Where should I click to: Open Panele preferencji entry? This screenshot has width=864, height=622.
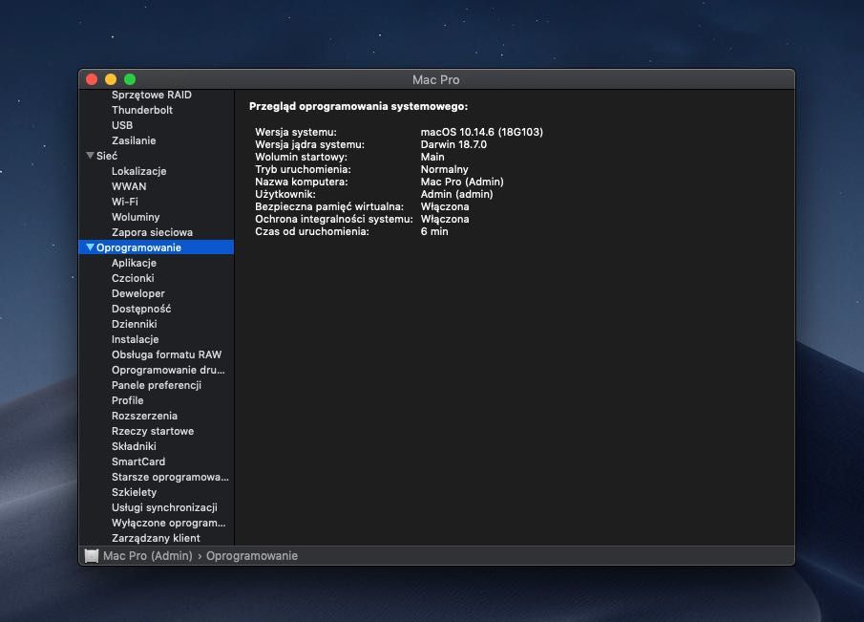click(x=157, y=385)
